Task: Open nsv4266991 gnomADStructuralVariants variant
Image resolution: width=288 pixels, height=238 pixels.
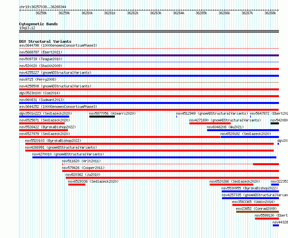Action: coord(61,147)
